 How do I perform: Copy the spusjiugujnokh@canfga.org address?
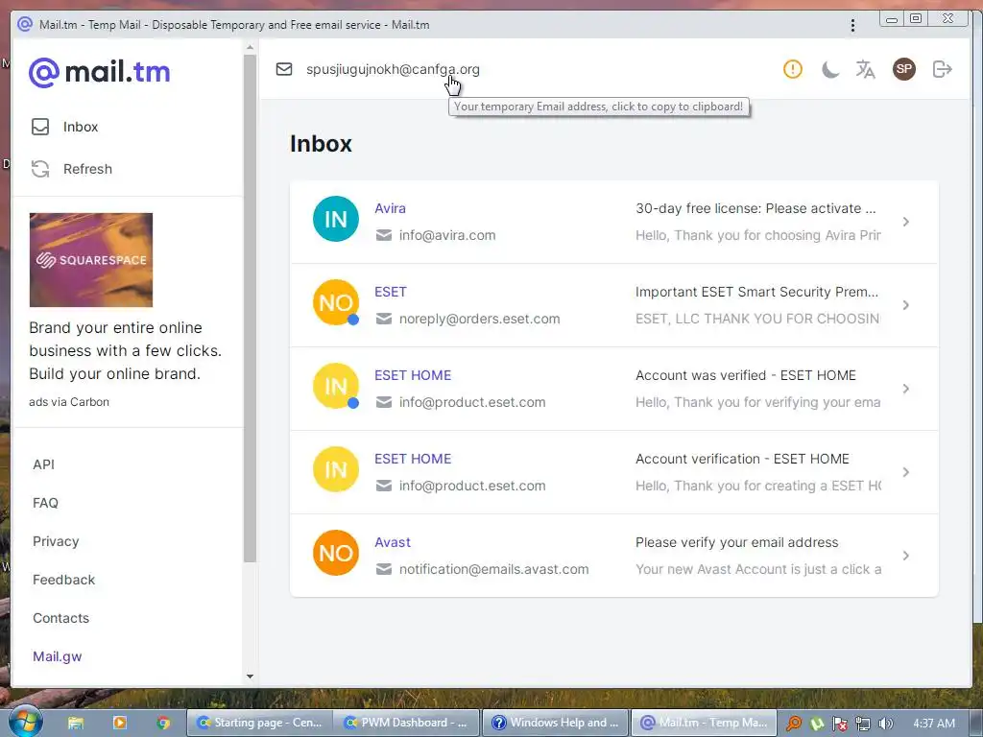coord(393,69)
